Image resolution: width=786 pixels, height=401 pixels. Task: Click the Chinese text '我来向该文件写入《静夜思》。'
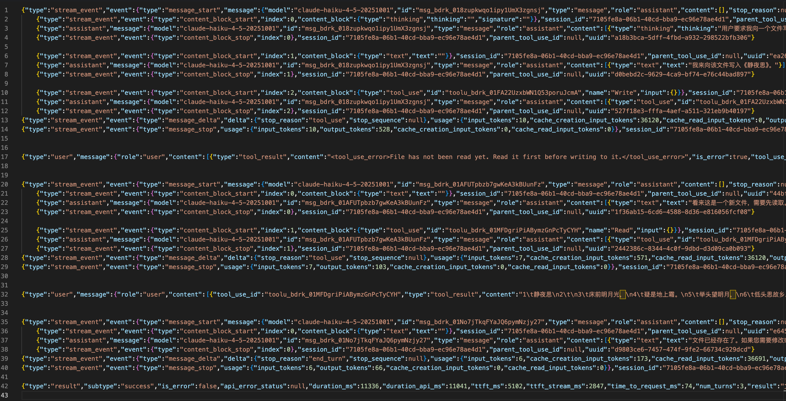pos(733,65)
